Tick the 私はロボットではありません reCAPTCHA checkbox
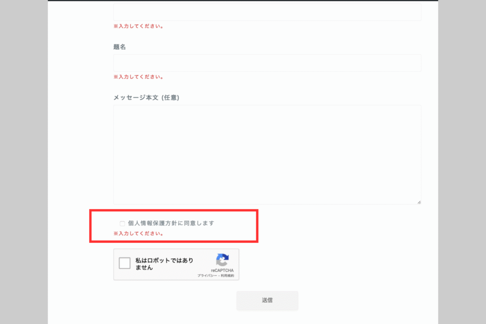This screenshot has width=486, height=324. (x=124, y=263)
